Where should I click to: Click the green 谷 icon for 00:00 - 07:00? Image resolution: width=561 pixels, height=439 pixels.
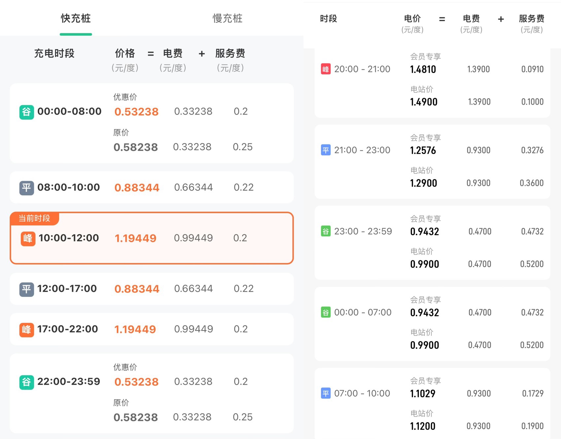coord(325,312)
